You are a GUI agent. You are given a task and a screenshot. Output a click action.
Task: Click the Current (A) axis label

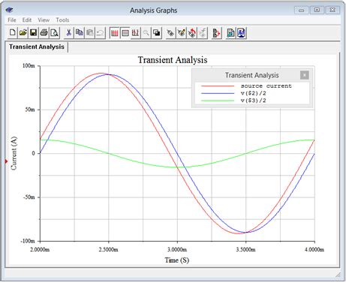[x=14, y=153]
